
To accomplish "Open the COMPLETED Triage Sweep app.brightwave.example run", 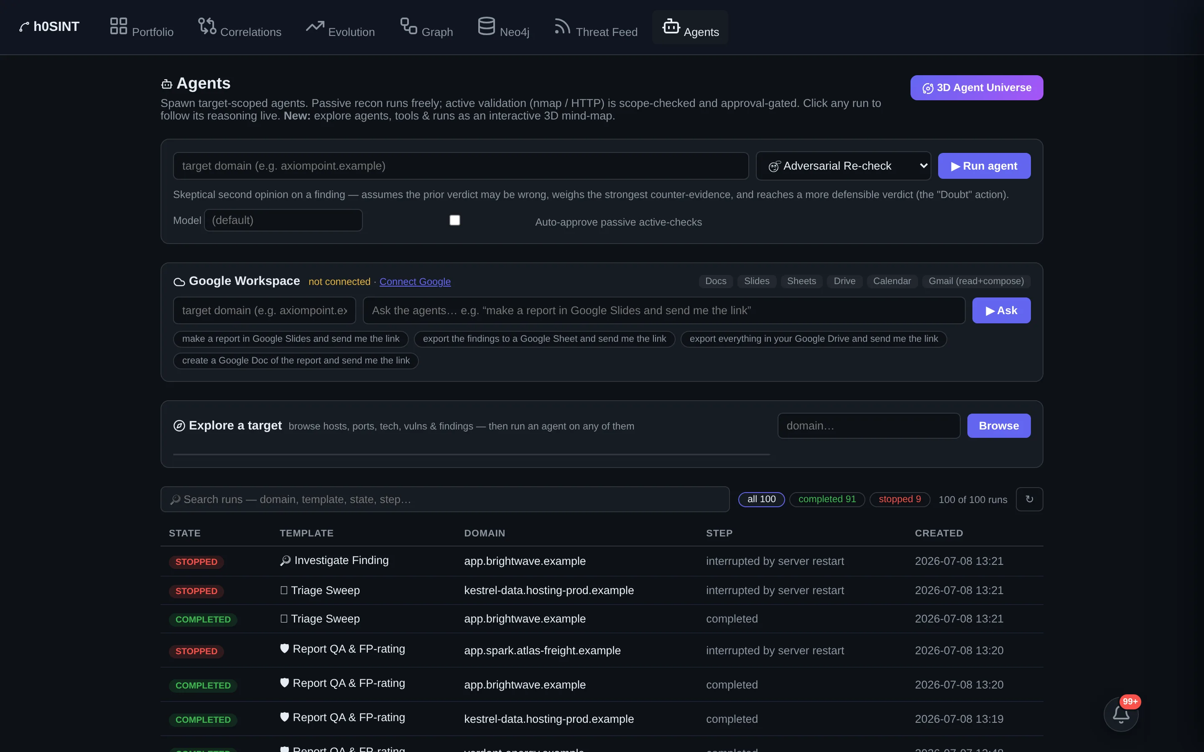I will pos(602,619).
